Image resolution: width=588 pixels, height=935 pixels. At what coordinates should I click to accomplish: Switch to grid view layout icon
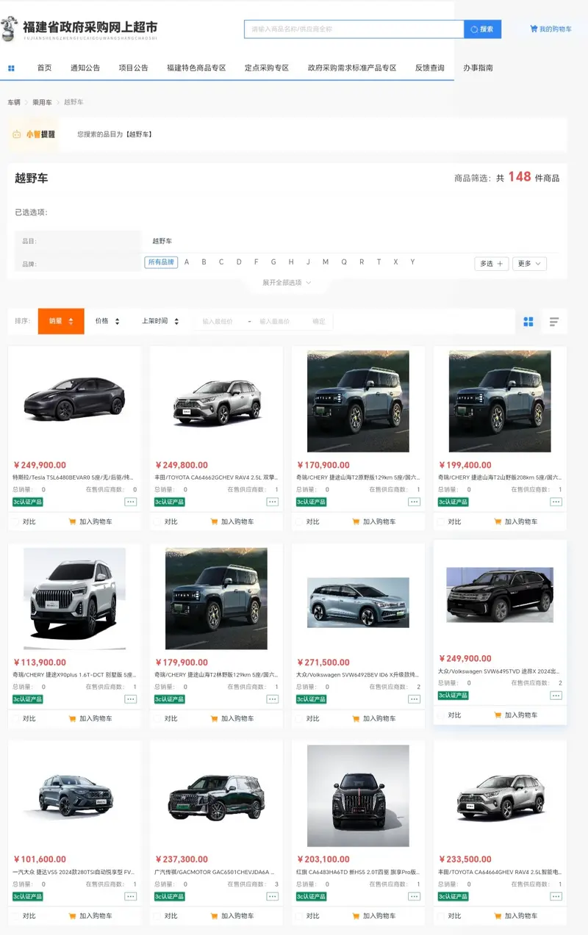click(x=528, y=322)
